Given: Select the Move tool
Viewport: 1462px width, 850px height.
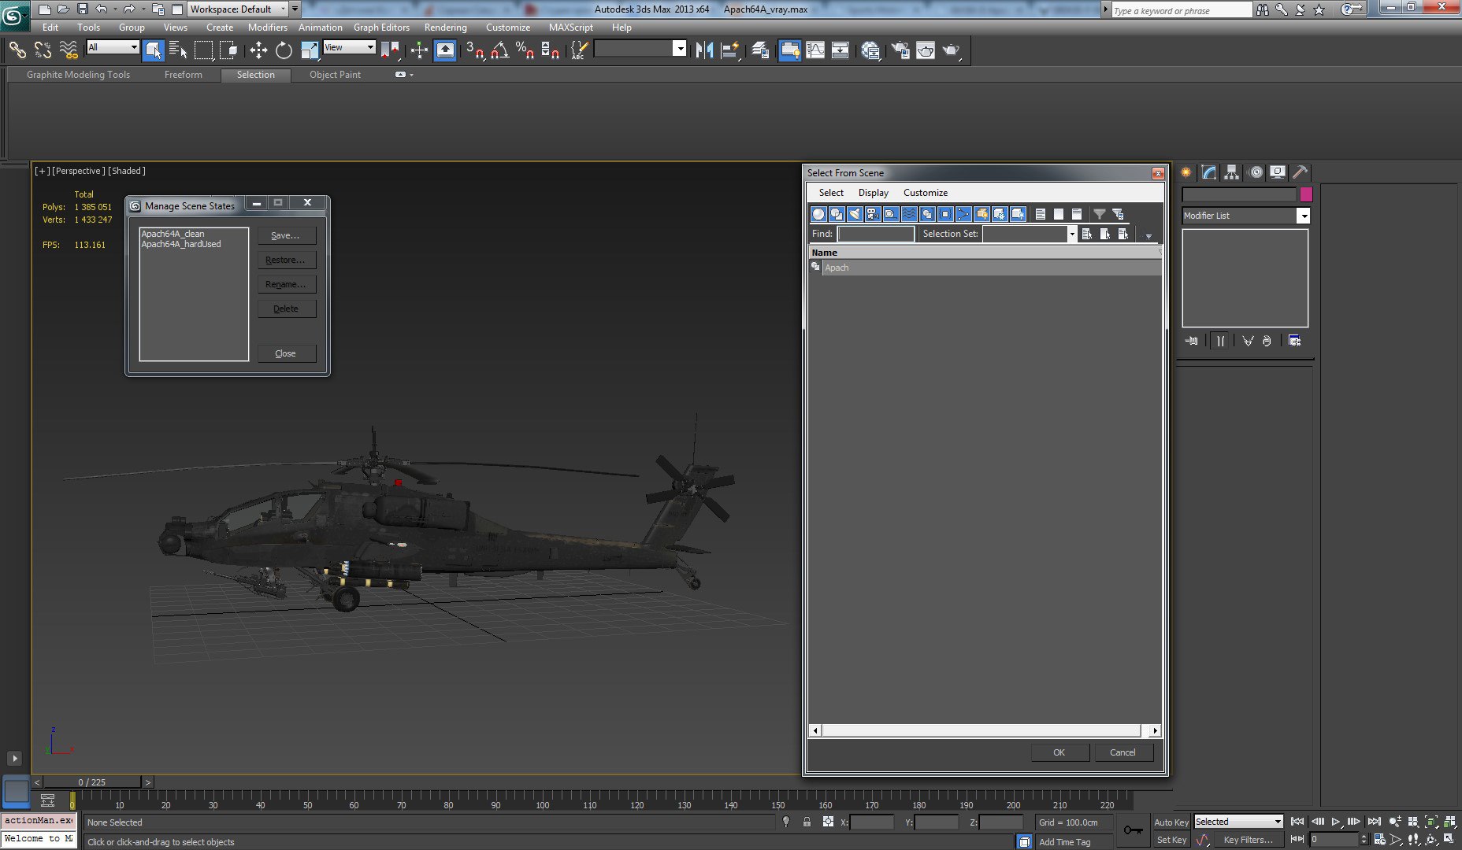Looking at the screenshot, I should (258, 50).
